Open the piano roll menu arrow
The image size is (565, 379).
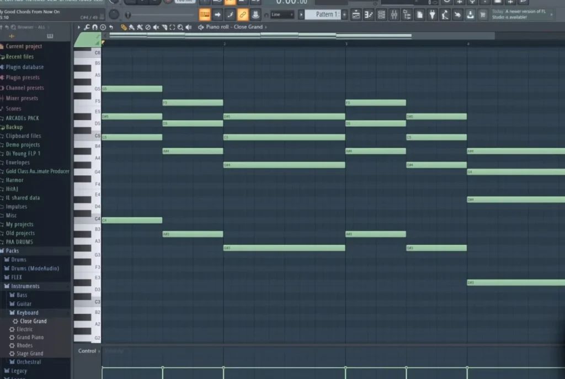click(78, 27)
